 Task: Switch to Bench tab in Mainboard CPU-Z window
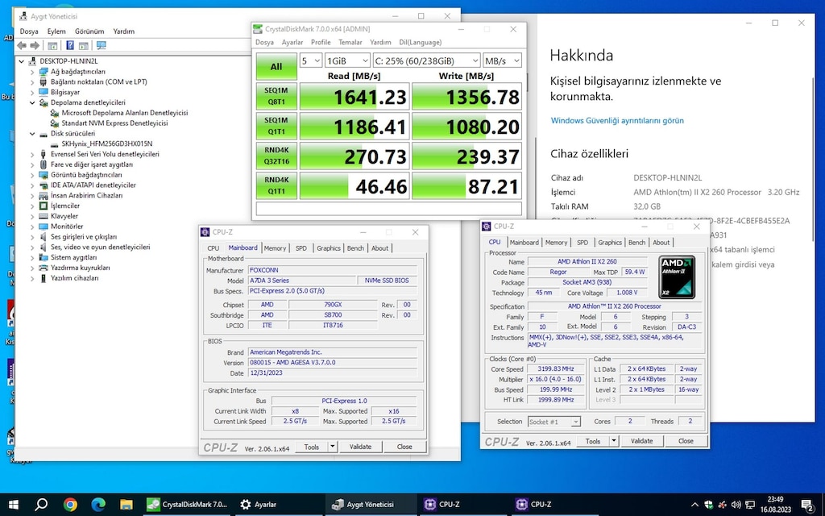(x=355, y=248)
